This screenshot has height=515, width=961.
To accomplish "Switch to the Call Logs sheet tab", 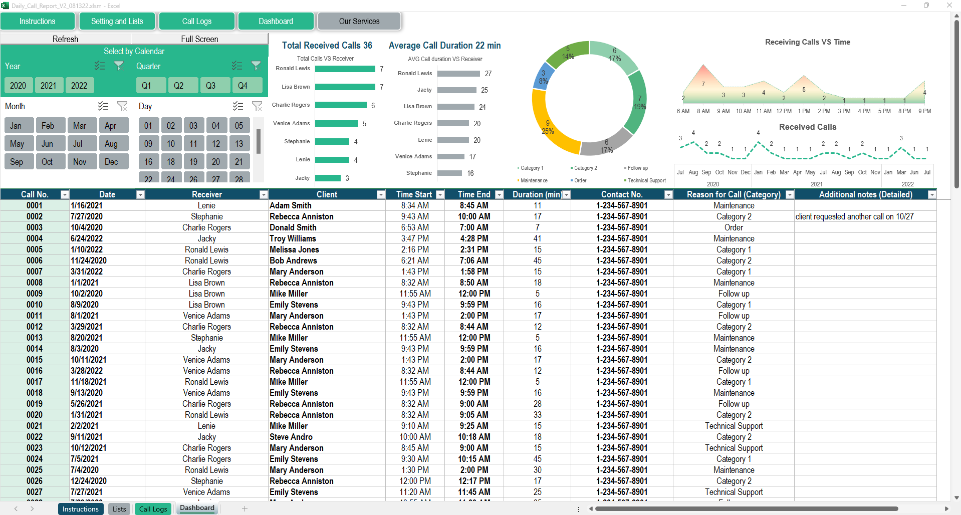I will point(153,509).
